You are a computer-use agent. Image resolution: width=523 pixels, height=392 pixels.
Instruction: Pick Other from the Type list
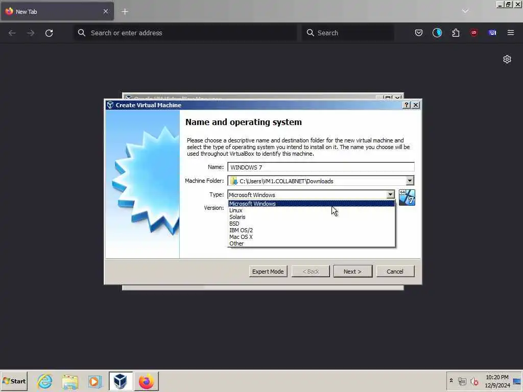[x=311, y=243]
